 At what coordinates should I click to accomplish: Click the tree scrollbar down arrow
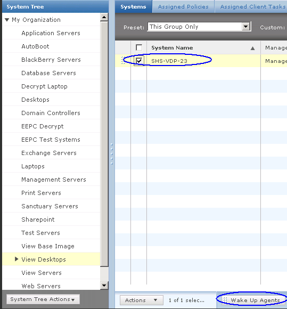[x=104, y=285]
